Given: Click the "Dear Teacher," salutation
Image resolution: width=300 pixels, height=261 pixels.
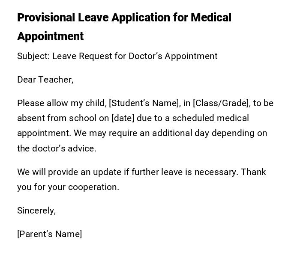Looking at the screenshot, I should pyautogui.click(x=45, y=80).
